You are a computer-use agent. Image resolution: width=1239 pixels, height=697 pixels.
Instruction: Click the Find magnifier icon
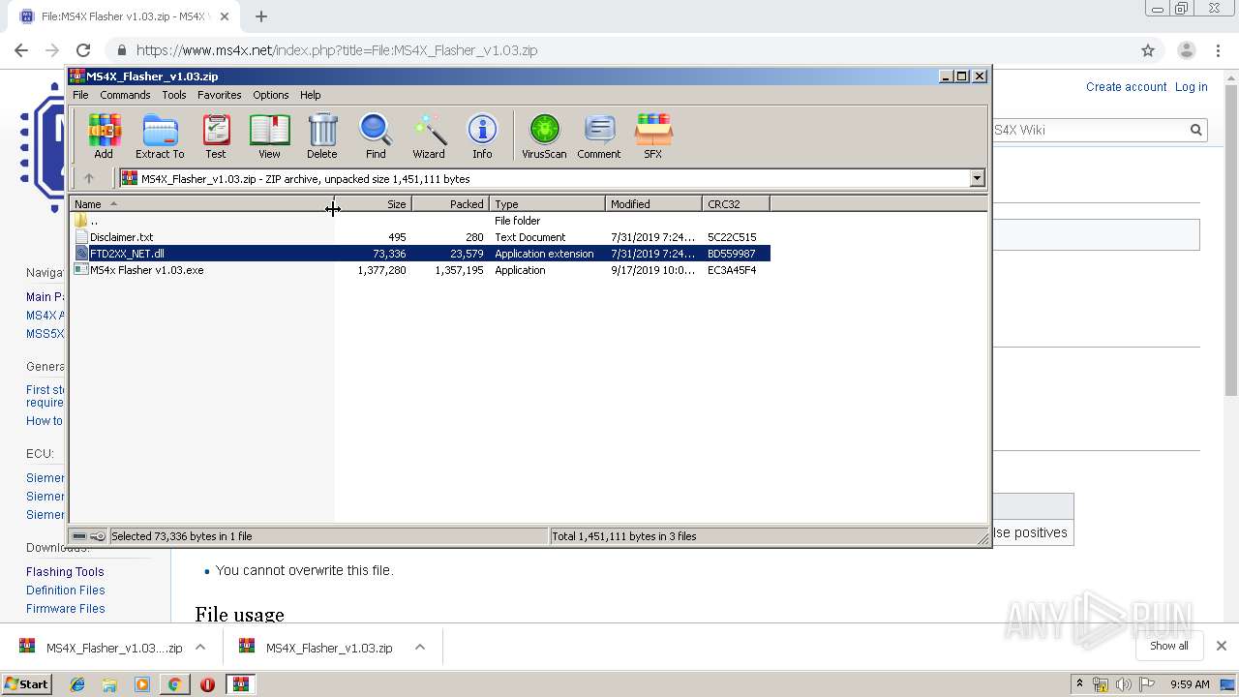pyautogui.click(x=376, y=136)
